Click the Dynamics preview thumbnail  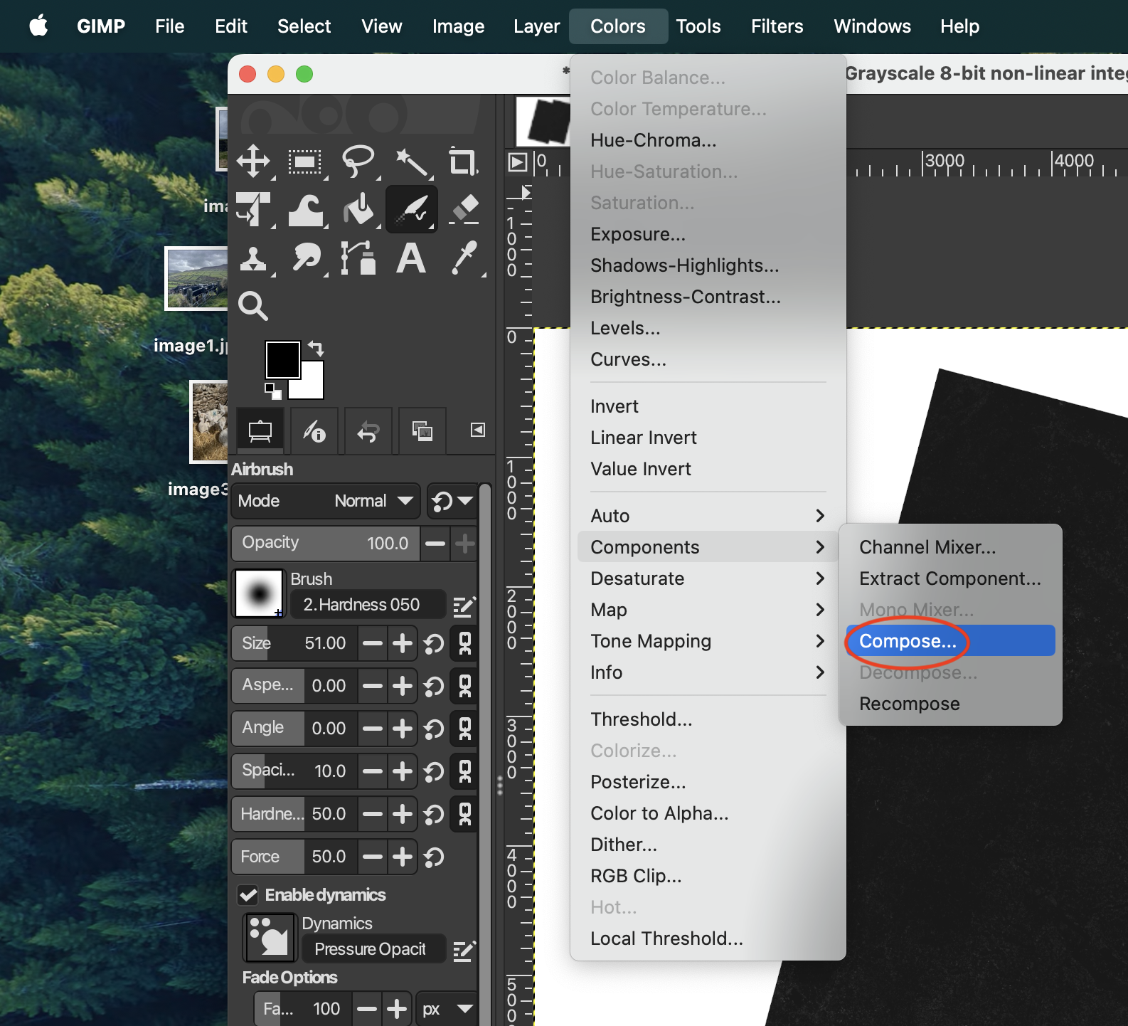point(270,938)
